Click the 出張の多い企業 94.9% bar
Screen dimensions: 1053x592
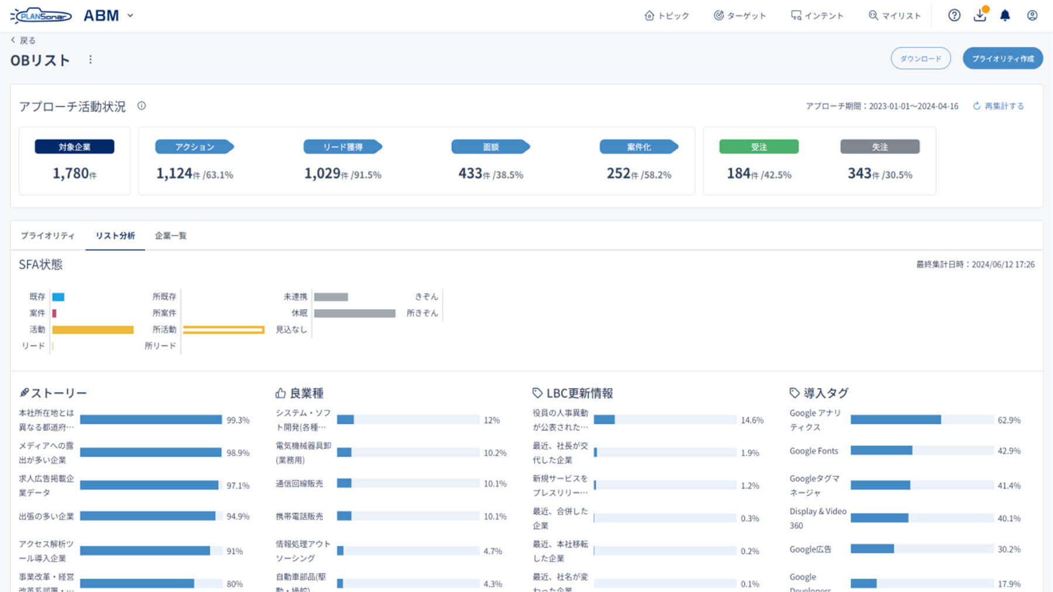point(152,516)
